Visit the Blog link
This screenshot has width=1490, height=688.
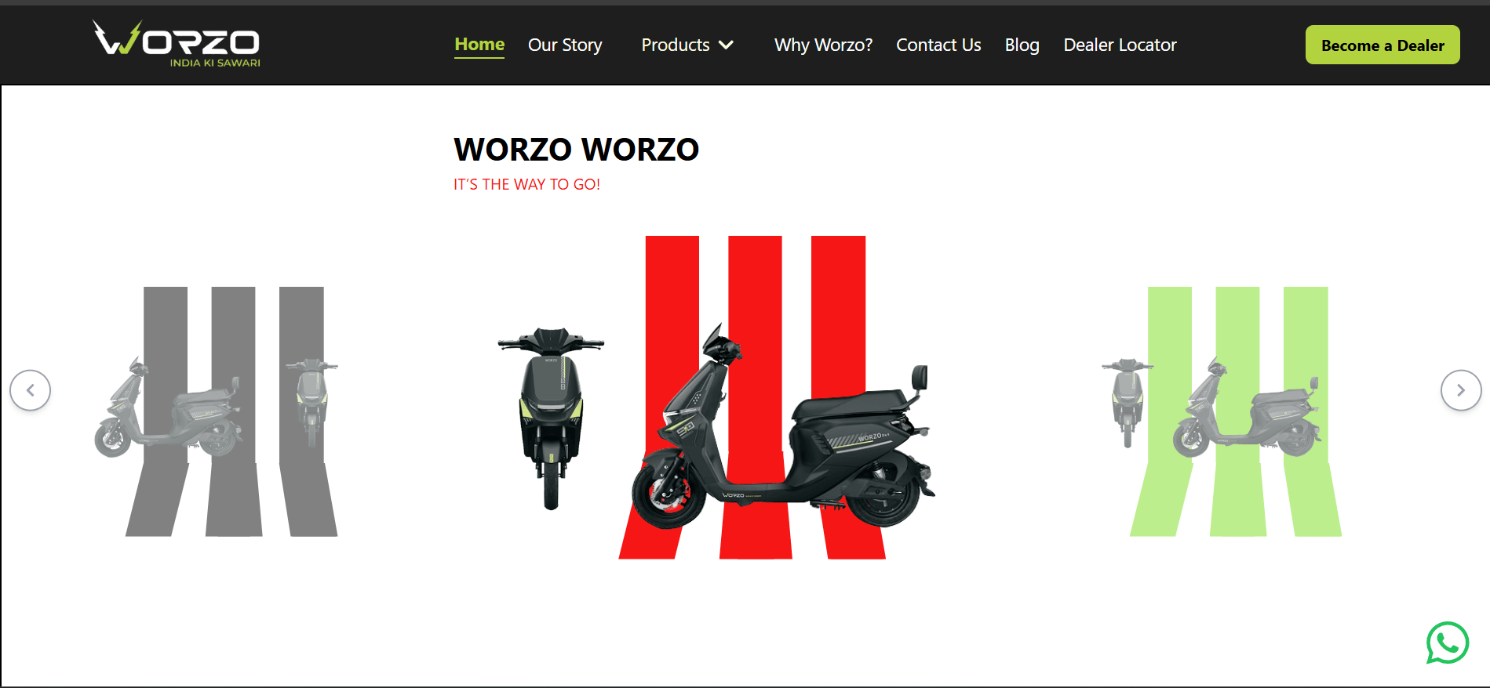1022,45
